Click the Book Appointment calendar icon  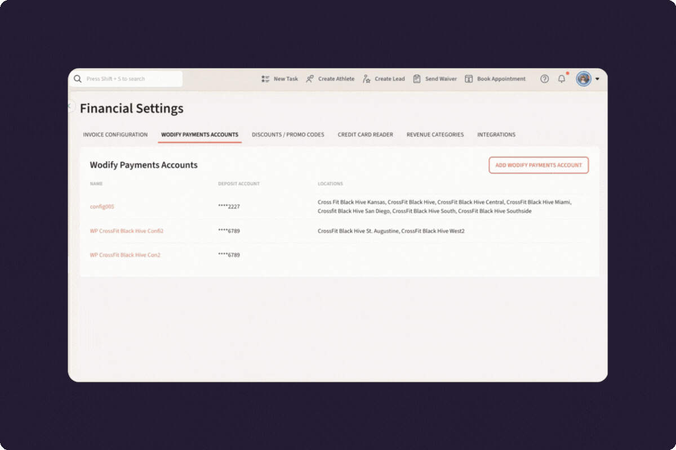point(469,79)
